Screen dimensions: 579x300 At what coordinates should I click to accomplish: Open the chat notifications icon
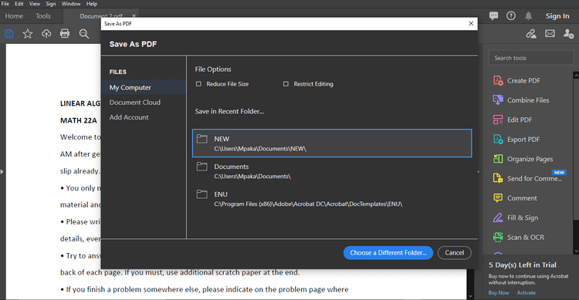[493, 15]
